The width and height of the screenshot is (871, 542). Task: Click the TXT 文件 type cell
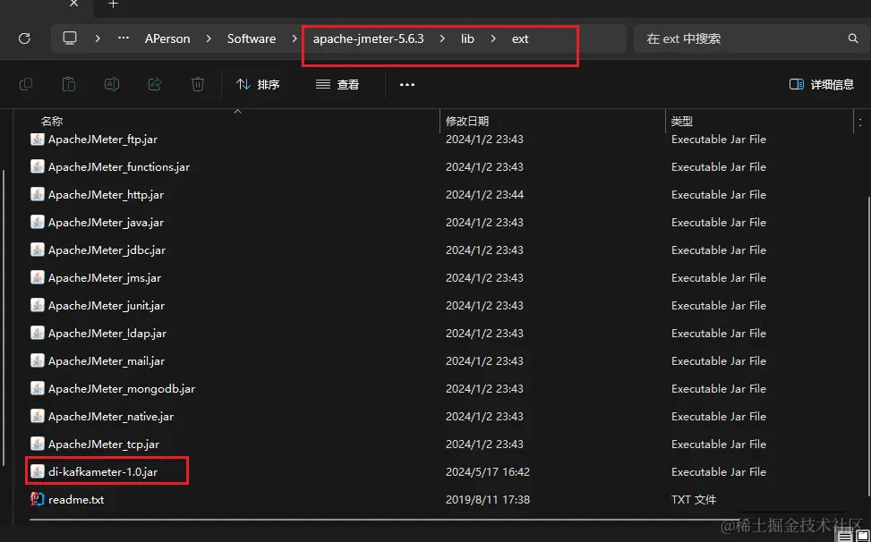click(694, 500)
